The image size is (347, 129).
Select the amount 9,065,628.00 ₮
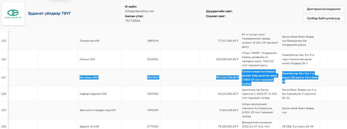(228, 110)
